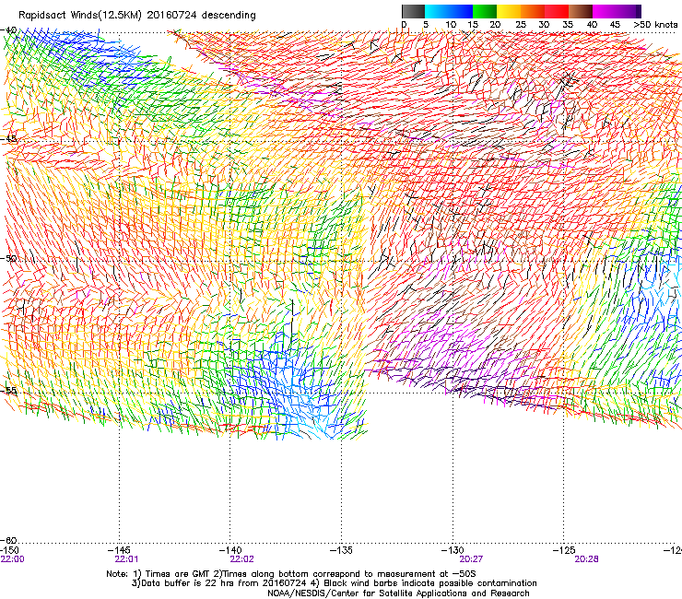The height and width of the screenshot is (599, 682).
Task: Click the brown 35-40 knots legend segment
Action: pos(581,11)
